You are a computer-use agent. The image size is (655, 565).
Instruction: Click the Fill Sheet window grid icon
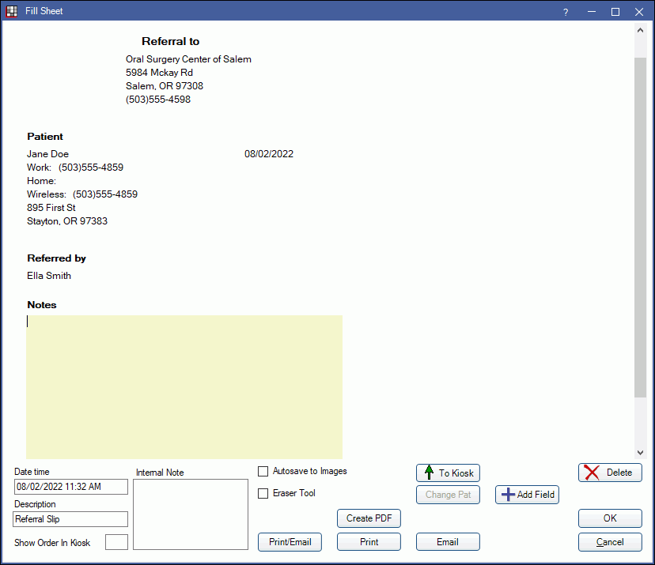click(12, 11)
